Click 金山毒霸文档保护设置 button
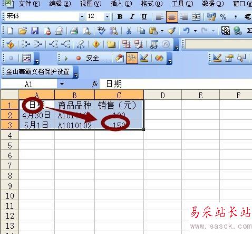 (x=37, y=72)
